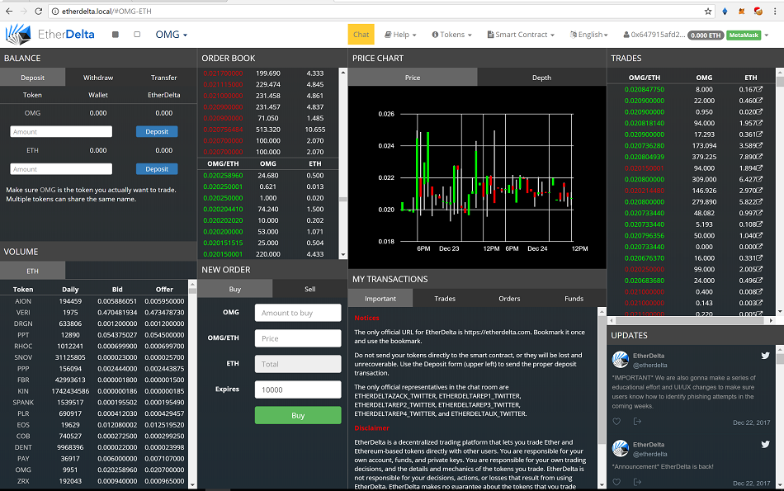Image resolution: width=784 pixels, height=491 pixels.
Task: Click Twitter bird icon on the IMPORTANT tweet
Action: click(765, 356)
